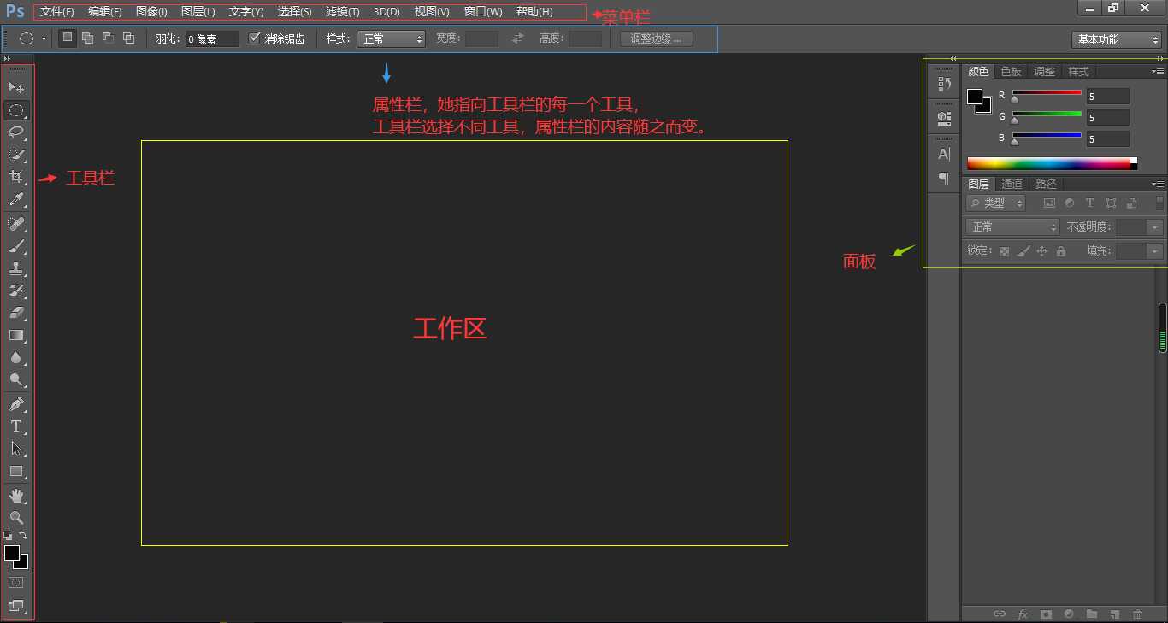Open the Layers panel flyout menu
The image size is (1168, 623).
click(x=1159, y=184)
